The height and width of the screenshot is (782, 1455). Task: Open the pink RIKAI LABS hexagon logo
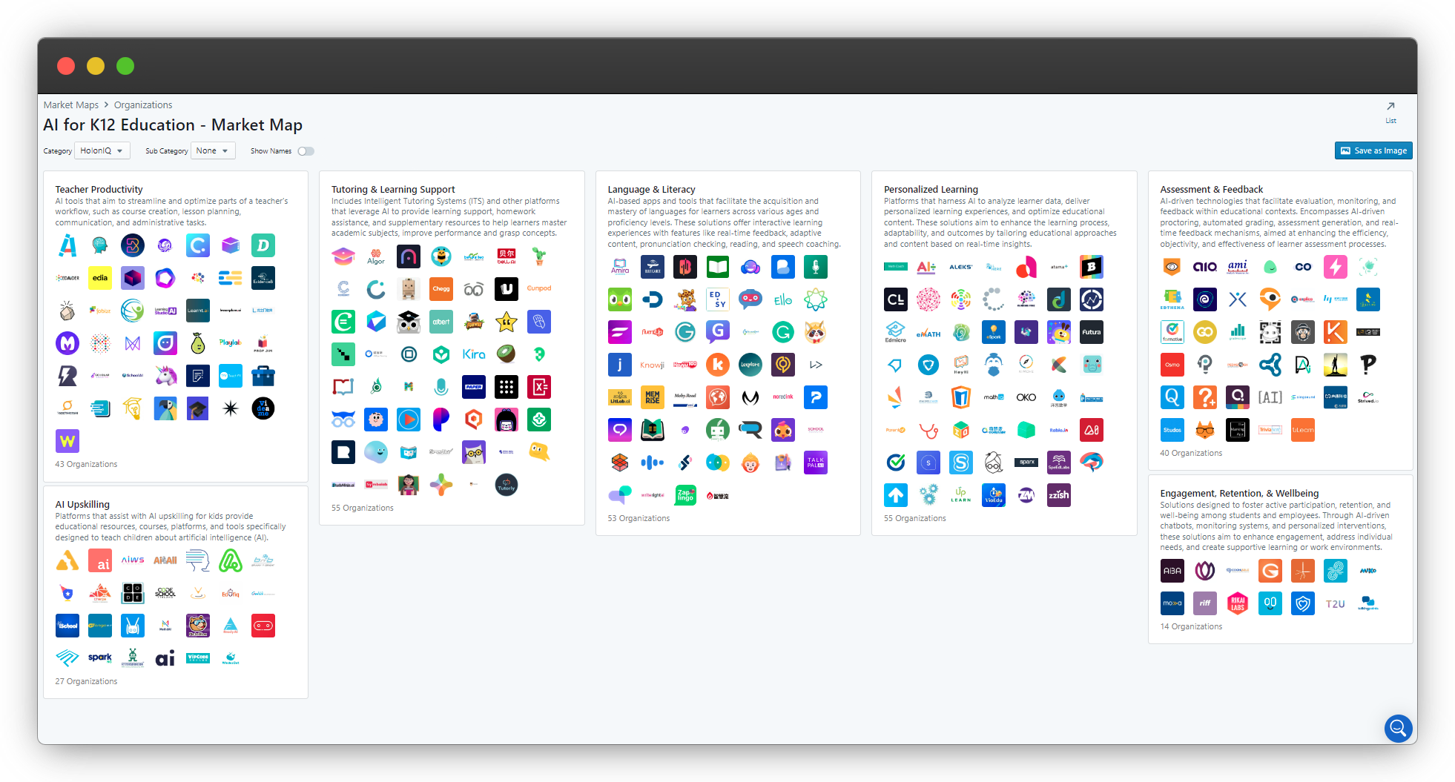pyautogui.click(x=1238, y=603)
